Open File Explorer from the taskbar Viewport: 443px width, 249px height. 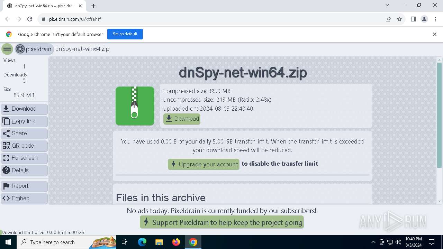click(x=159, y=242)
